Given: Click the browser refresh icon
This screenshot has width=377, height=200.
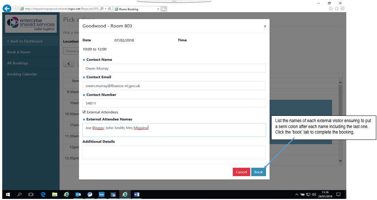Looking at the screenshot, I should [110, 9].
